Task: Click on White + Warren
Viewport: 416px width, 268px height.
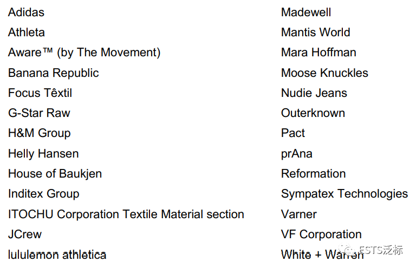Action: pos(323,255)
